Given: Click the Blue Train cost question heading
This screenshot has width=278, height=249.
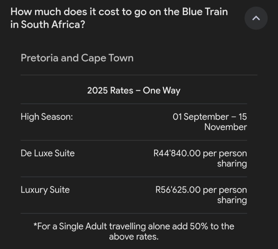Looking at the screenshot, I should click(119, 18).
